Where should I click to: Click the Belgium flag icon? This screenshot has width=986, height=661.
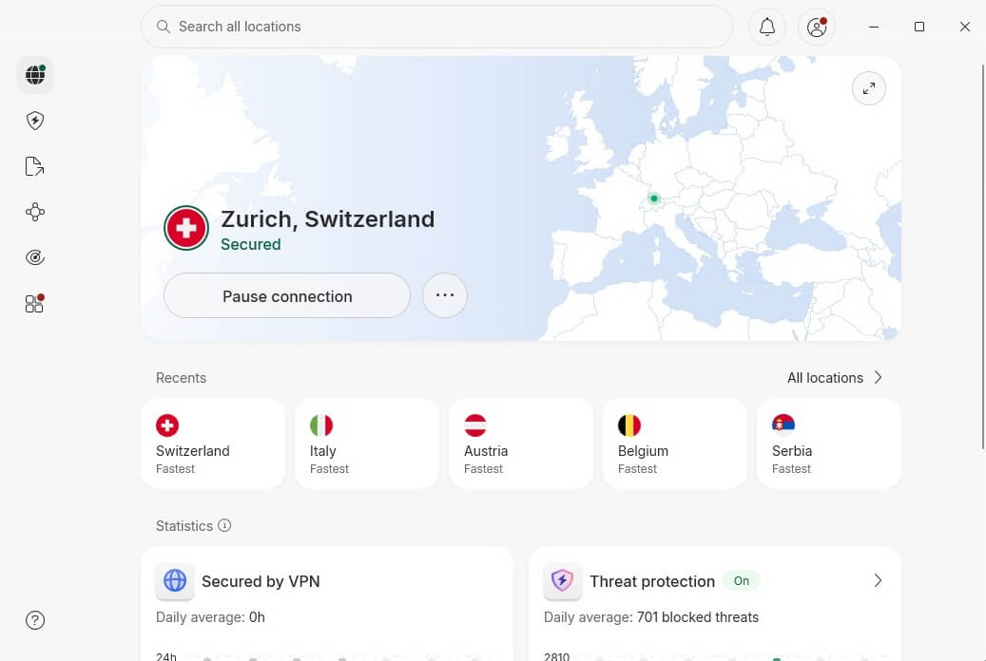[629, 425]
